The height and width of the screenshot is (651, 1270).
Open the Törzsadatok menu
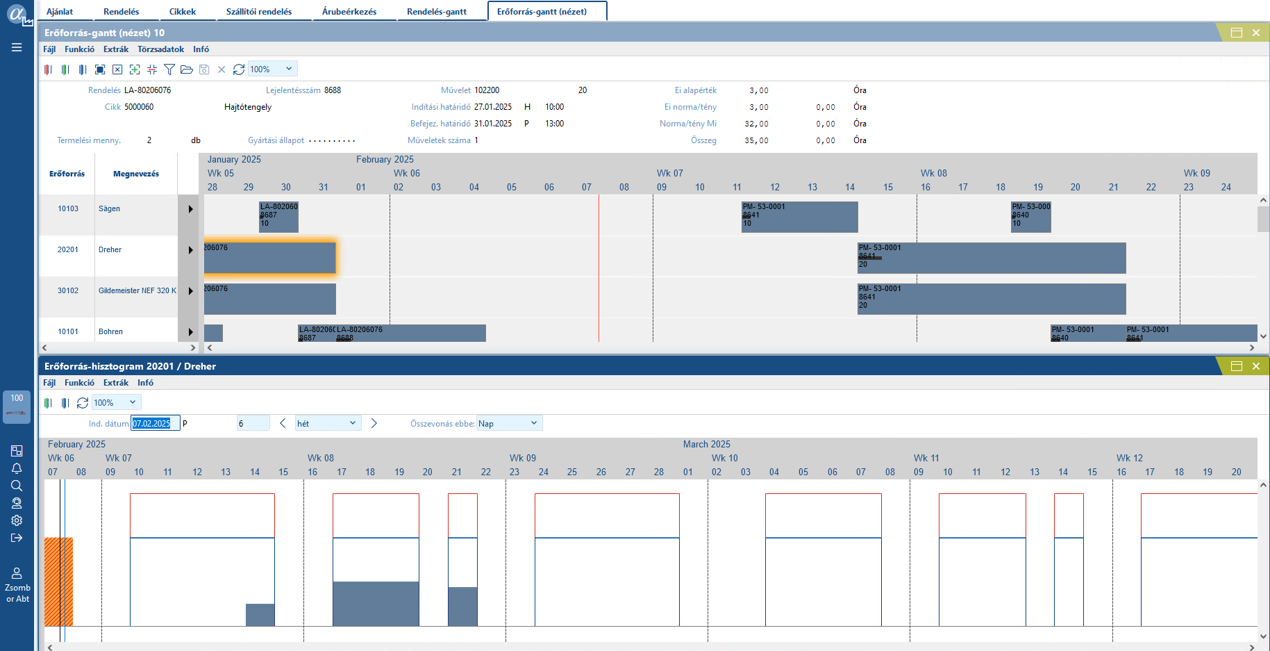(160, 49)
